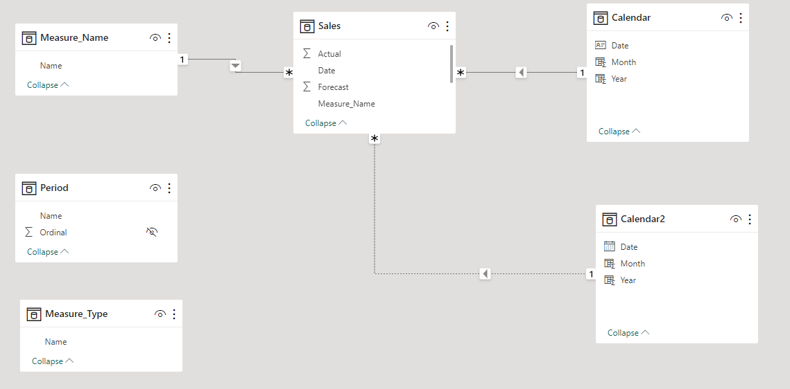This screenshot has height=389, width=790.
Task: Click the Period table header icon
Action: coord(28,188)
